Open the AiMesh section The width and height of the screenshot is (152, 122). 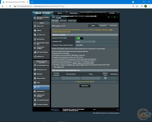(x=41, y=30)
